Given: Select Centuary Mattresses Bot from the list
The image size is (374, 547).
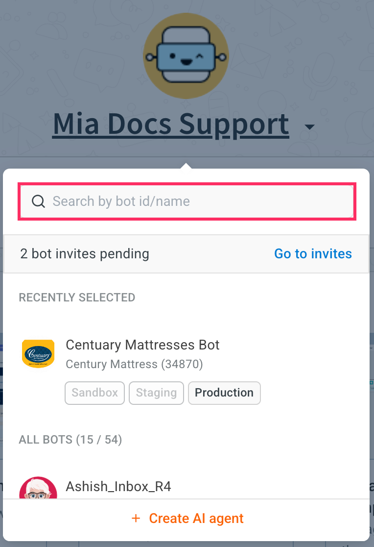Looking at the screenshot, I should tap(142, 345).
